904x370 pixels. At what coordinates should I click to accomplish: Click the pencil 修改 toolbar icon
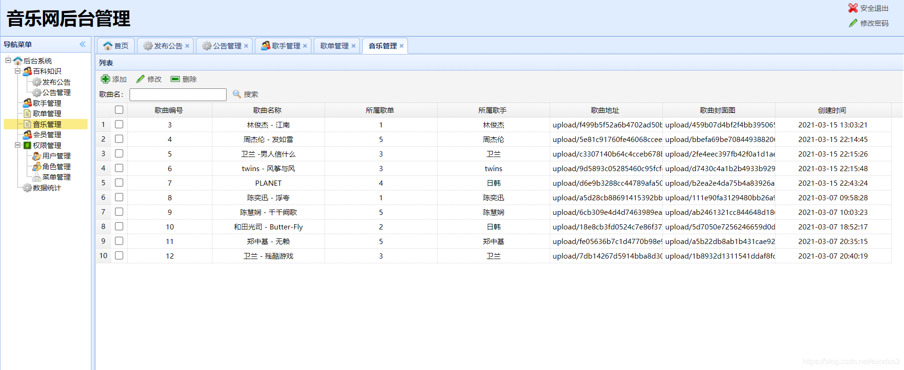point(140,79)
